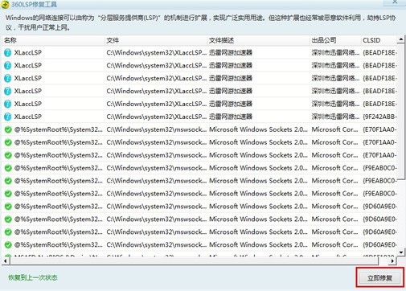Select the {9D60A9E0- CLSID in last fully visible row

tap(379, 244)
